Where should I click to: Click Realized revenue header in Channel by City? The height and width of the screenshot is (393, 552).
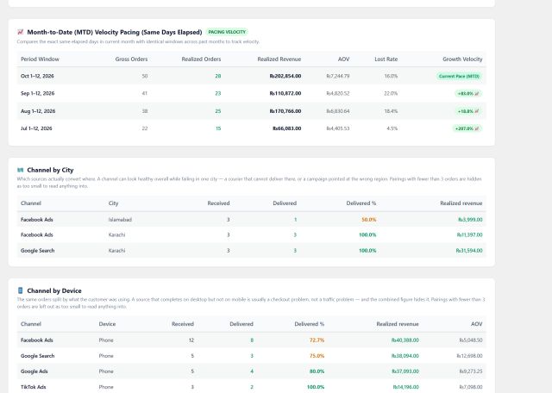(x=461, y=203)
